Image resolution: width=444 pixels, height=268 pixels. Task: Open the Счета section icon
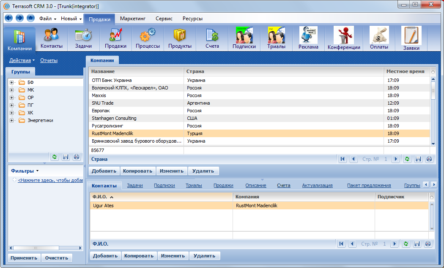212,38
